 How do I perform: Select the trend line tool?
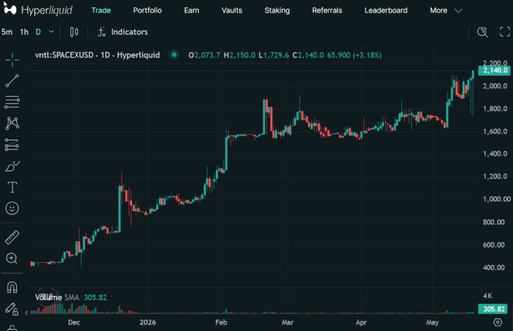coord(12,81)
